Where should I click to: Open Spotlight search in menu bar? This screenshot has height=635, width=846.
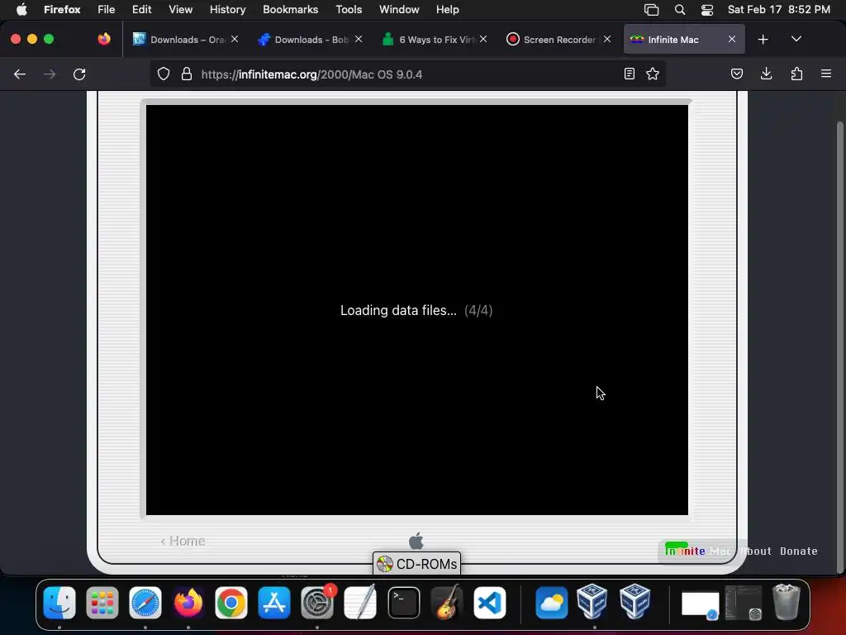click(x=680, y=10)
